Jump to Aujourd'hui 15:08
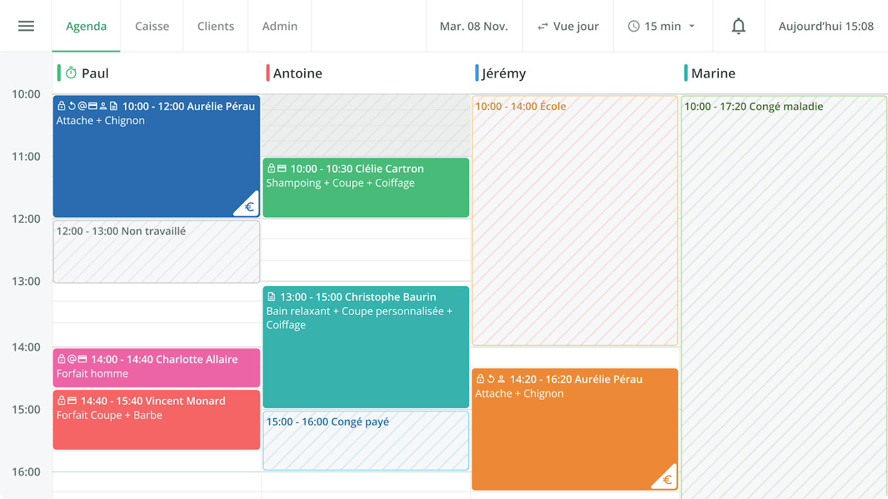Image resolution: width=888 pixels, height=499 pixels. (826, 26)
